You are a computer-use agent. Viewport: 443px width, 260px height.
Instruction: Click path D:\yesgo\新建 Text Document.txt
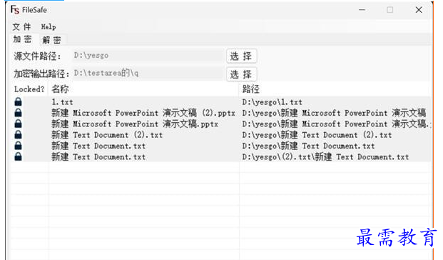308,146
